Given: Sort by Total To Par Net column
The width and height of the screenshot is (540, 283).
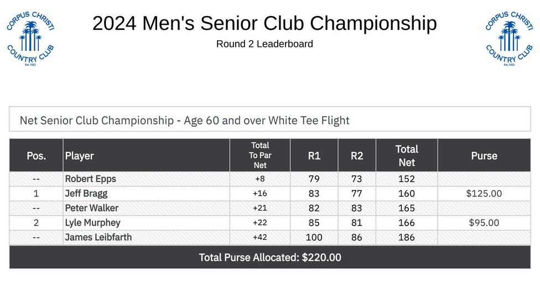Looking at the screenshot, I should pos(260,155).
